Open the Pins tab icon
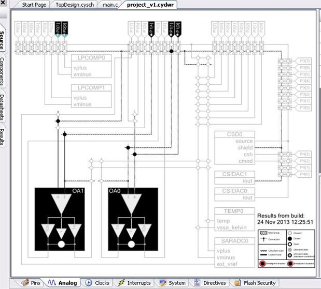Viewport: 321px width, 289px height. (x=25, y=282)
